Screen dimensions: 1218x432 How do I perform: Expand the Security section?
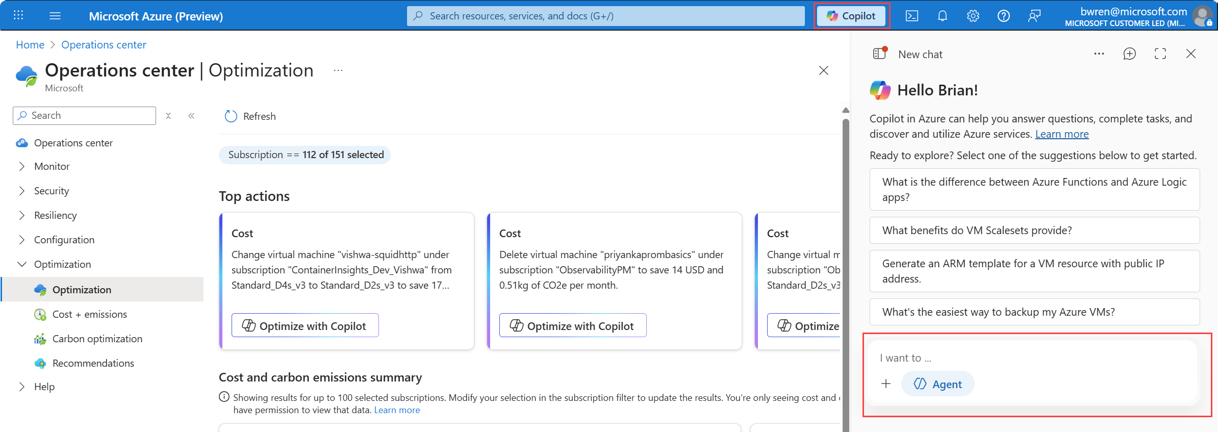coord(22,191)
